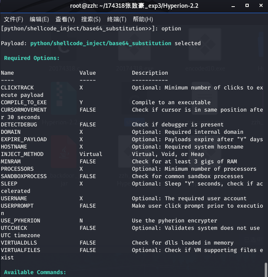Open the 帮助(H) menu

click(143, 19)
